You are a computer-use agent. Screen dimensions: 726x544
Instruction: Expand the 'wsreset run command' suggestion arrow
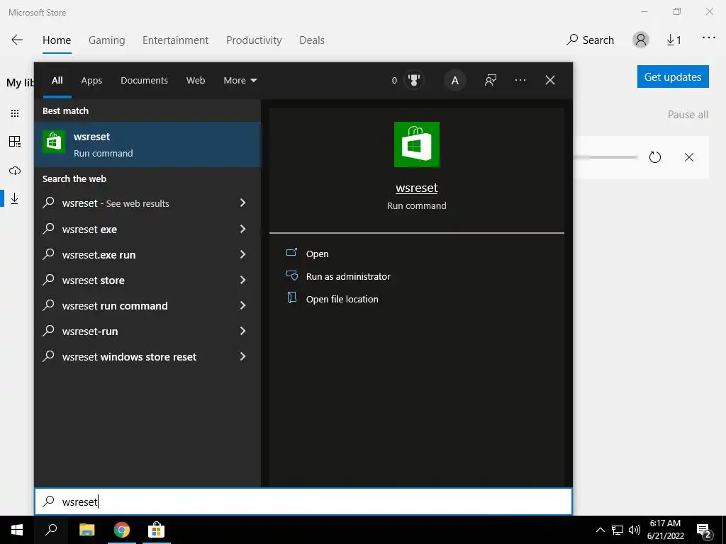pyautogui.click(x=242, y=305)
